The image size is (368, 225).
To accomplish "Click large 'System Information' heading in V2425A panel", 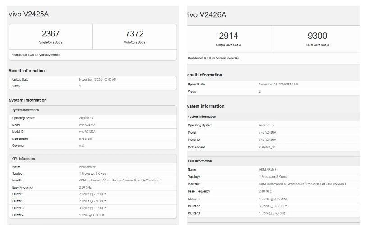I will coord(28,100).
